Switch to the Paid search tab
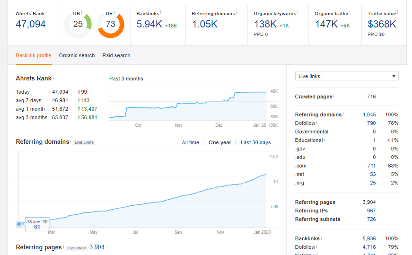 116,56
